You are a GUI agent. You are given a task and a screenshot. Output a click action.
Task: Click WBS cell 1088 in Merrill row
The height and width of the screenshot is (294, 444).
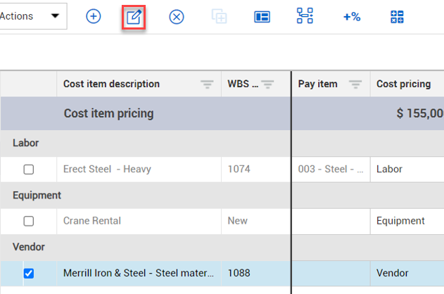(239, 274)
